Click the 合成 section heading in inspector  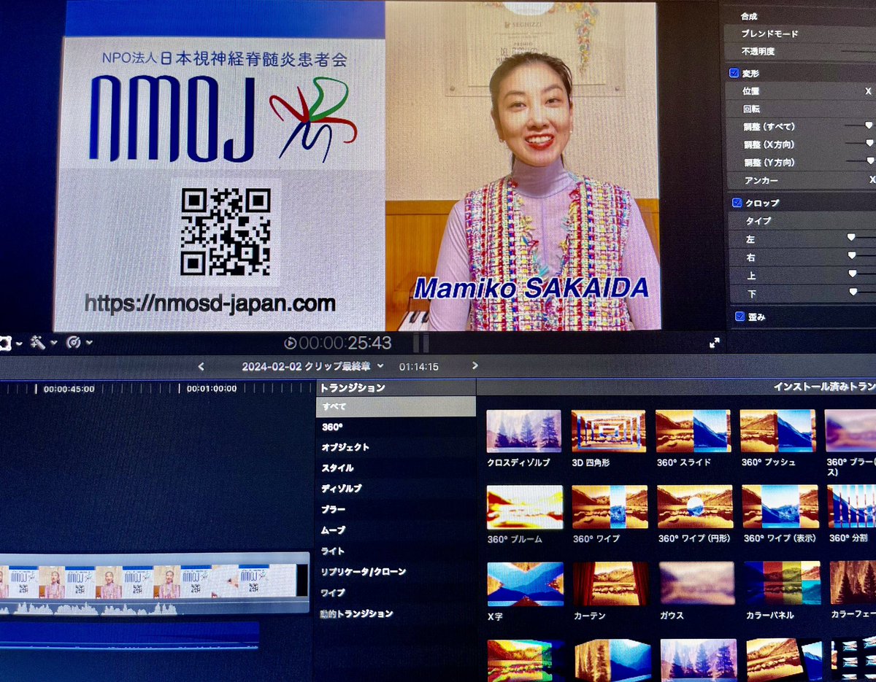[749, 16]
